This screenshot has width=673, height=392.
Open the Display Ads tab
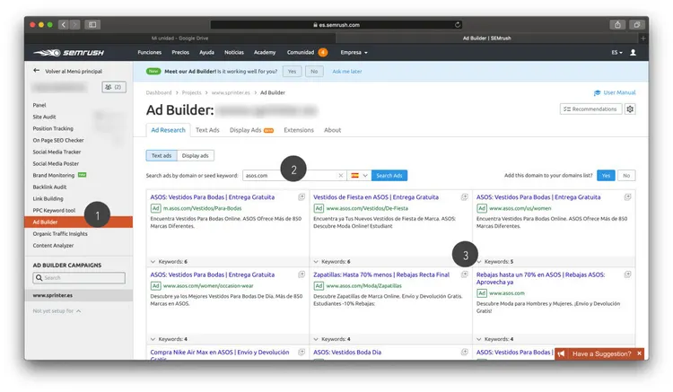tap(251, 130)
